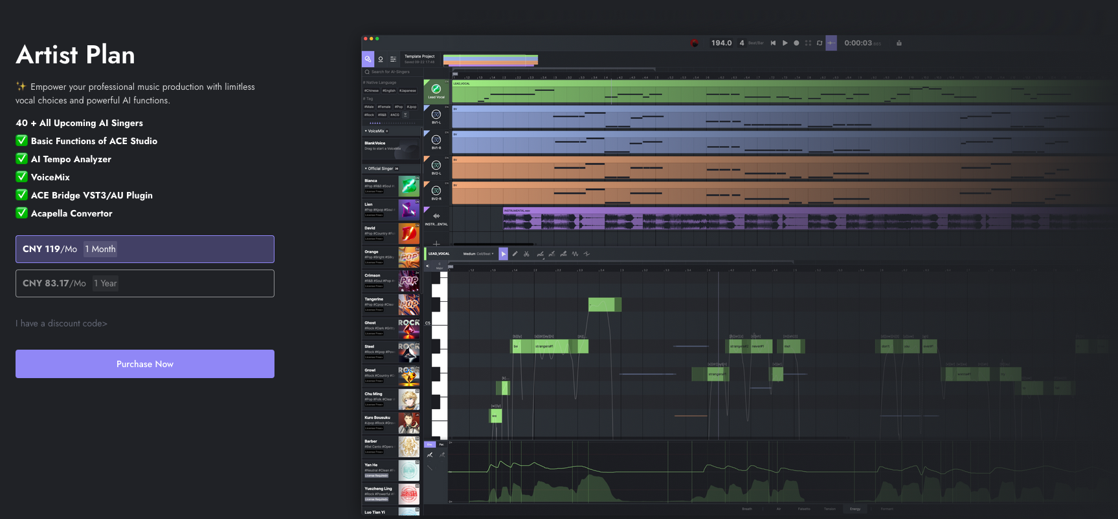Click the Purchase Now button

[145, 364]
